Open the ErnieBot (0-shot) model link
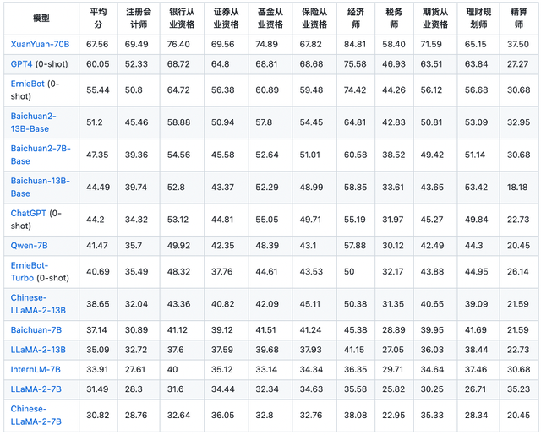The image size is (541, 435). coord(34,83)
